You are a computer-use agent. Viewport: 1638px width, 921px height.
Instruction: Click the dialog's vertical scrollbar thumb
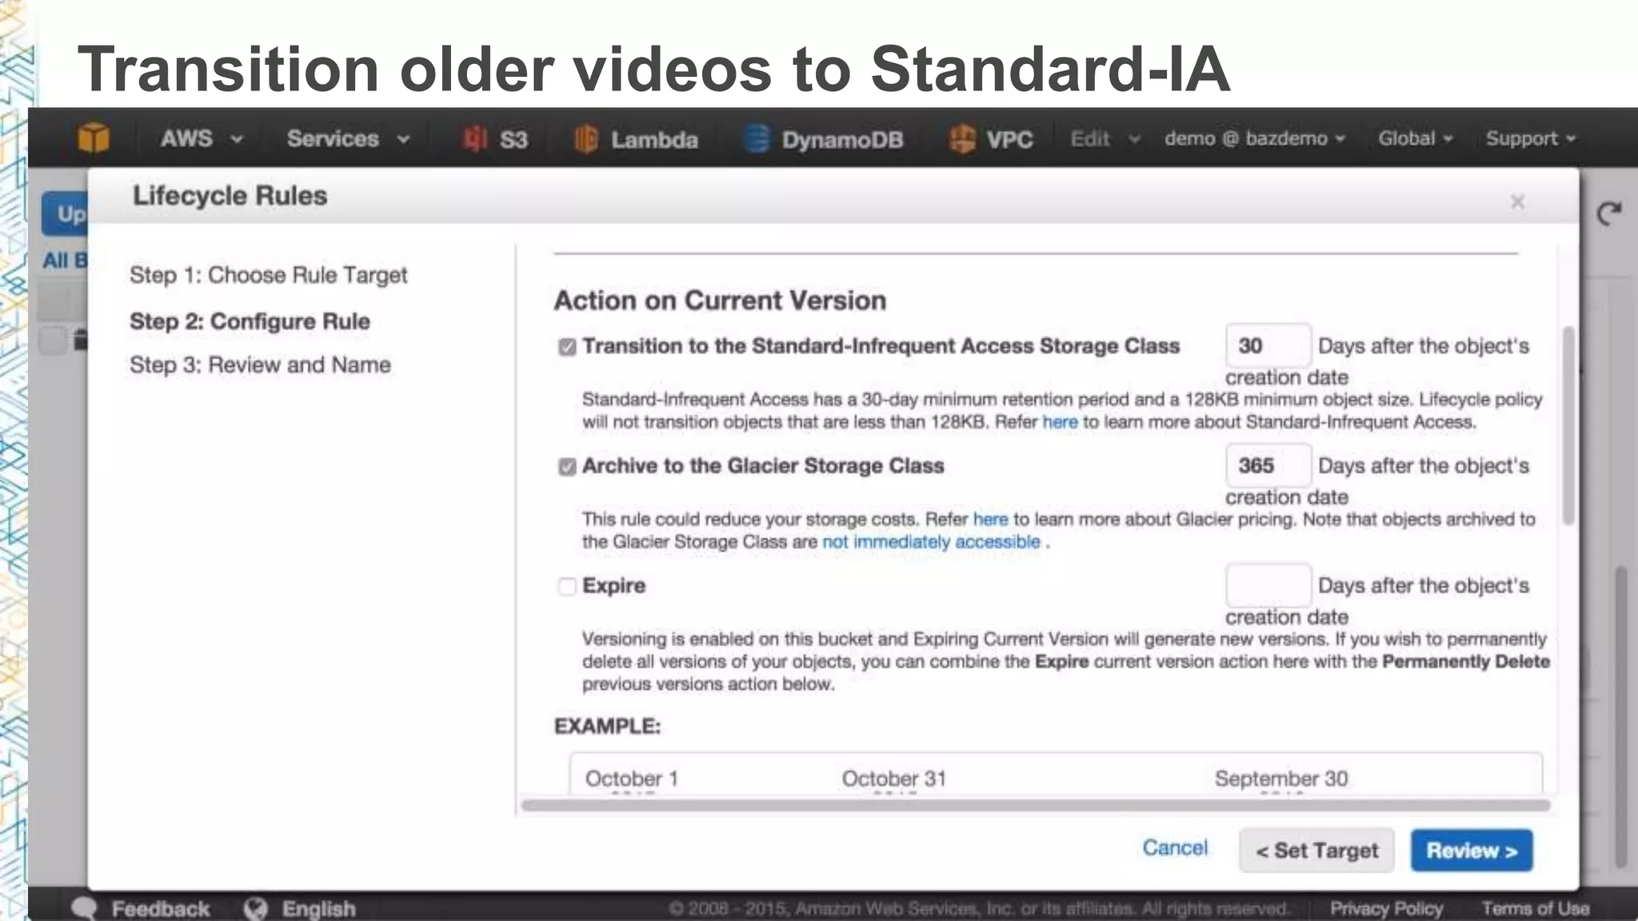[1568, 426]
